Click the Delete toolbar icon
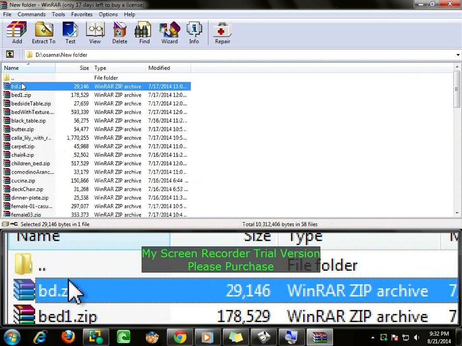The image size is (462, 346). pos(120,33)
